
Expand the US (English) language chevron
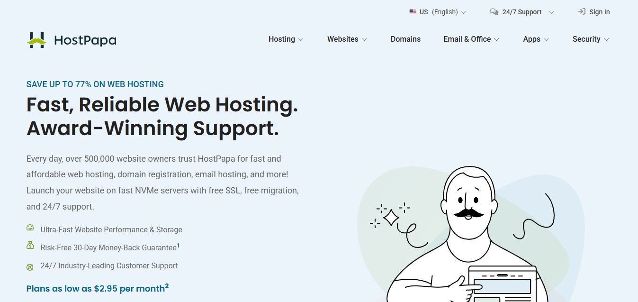click(x=464, y=12)
